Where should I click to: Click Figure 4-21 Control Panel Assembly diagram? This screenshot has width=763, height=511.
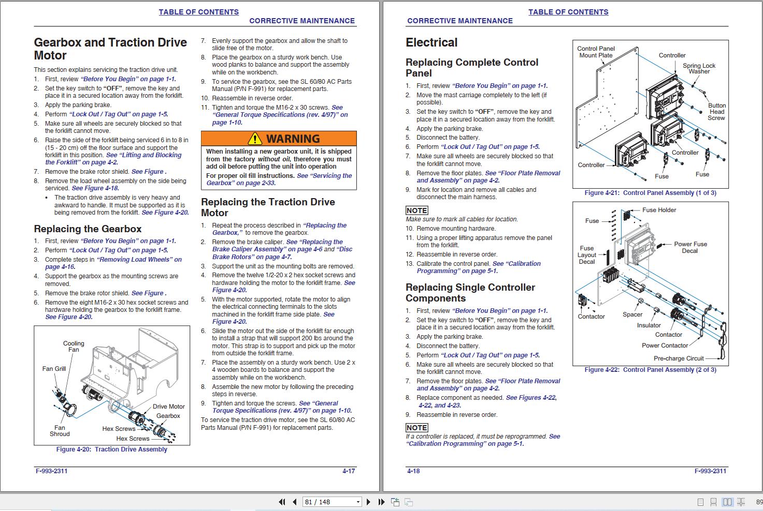(650, 114)
